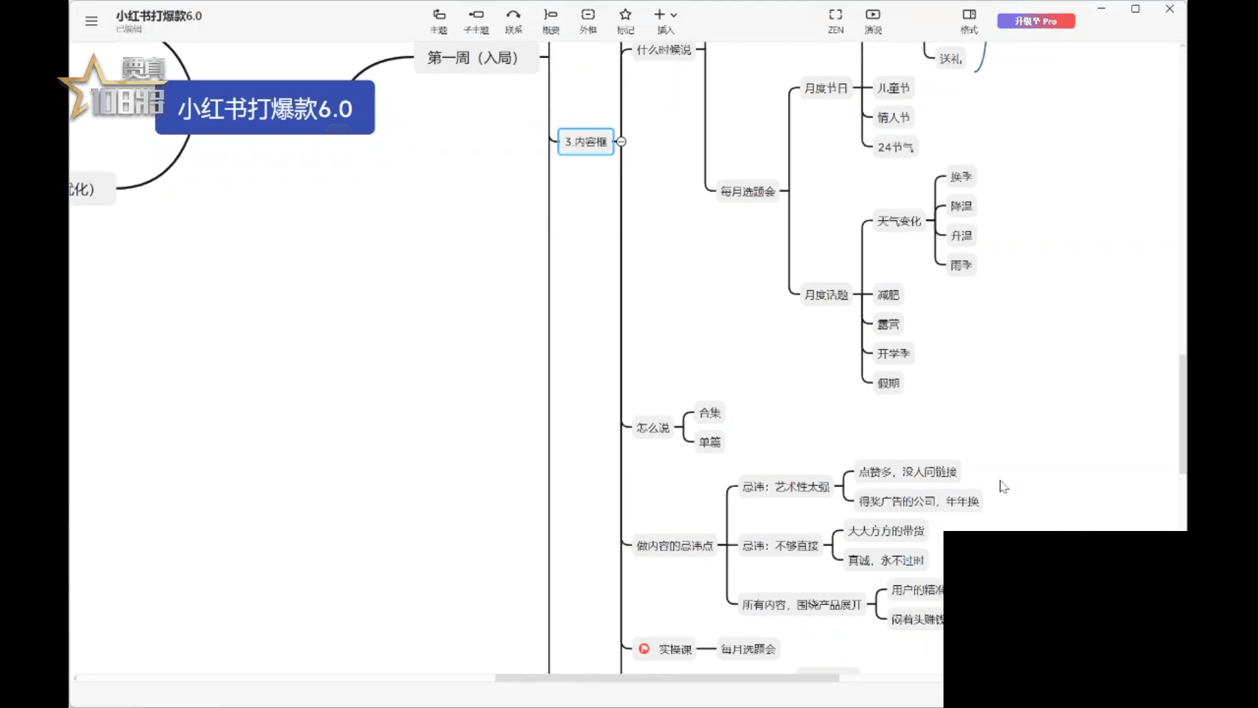Open the hamburger menu

tap(91, 21)
